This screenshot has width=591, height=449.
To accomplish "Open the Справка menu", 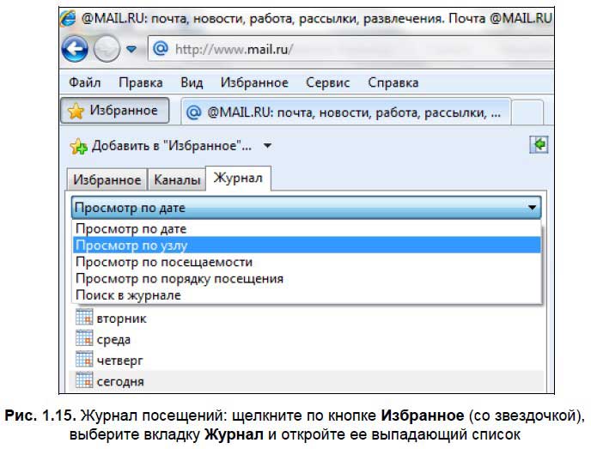I will [x=393, y=82].
